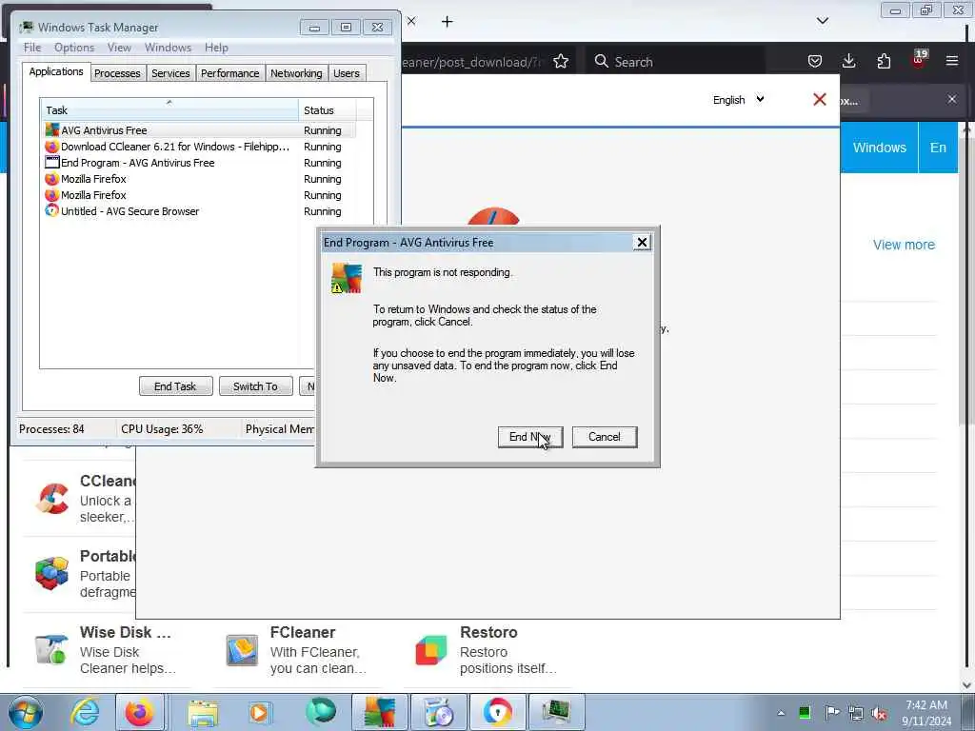Click the Wise Disk Cleaner icon

51,649
